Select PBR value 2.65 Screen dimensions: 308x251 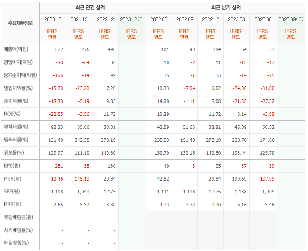(x=58, y=205)
